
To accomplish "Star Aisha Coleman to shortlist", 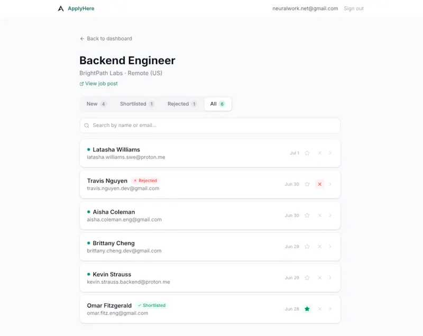I will tap(307, 215).
